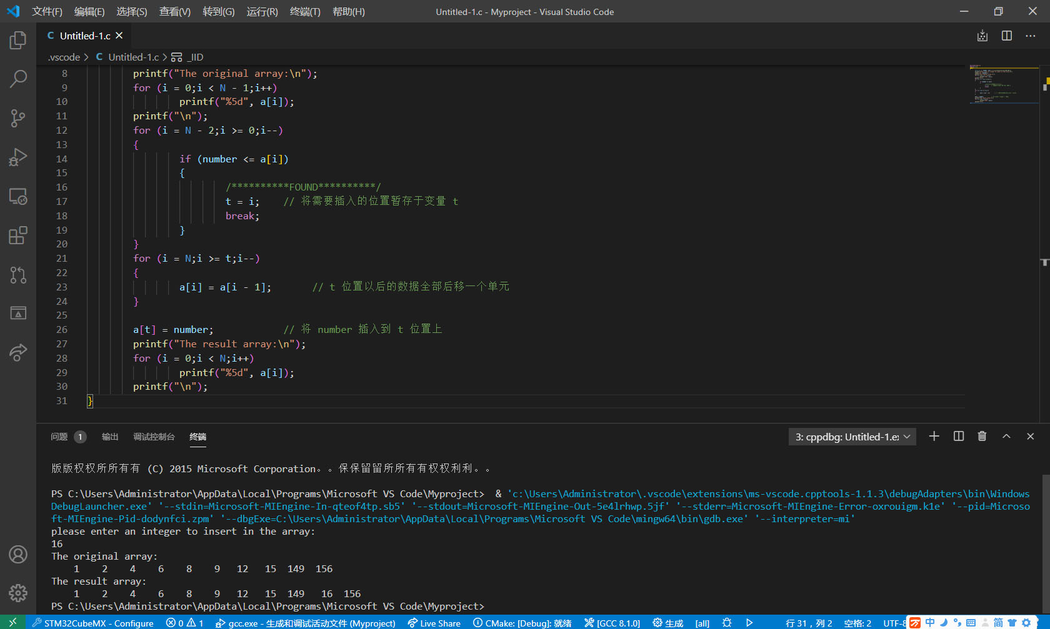The width and height of the screenshot is (1050, 629).
Task: Open errors and warnings in status bar
Action: click(184, 623)
